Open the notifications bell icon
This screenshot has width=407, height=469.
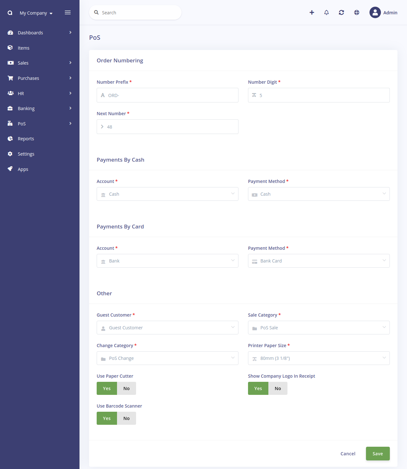(327, 12)
